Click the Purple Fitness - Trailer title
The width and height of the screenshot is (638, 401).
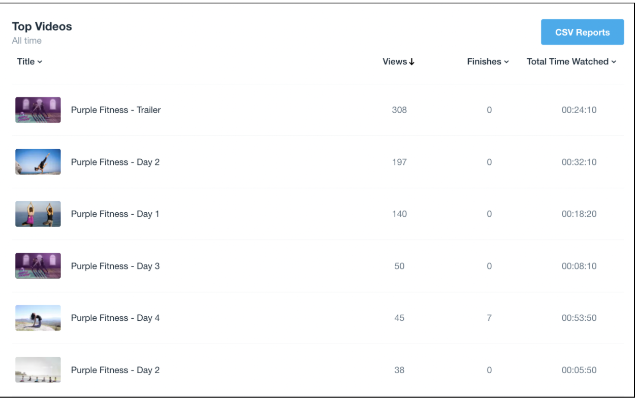(x=116, y=110)
